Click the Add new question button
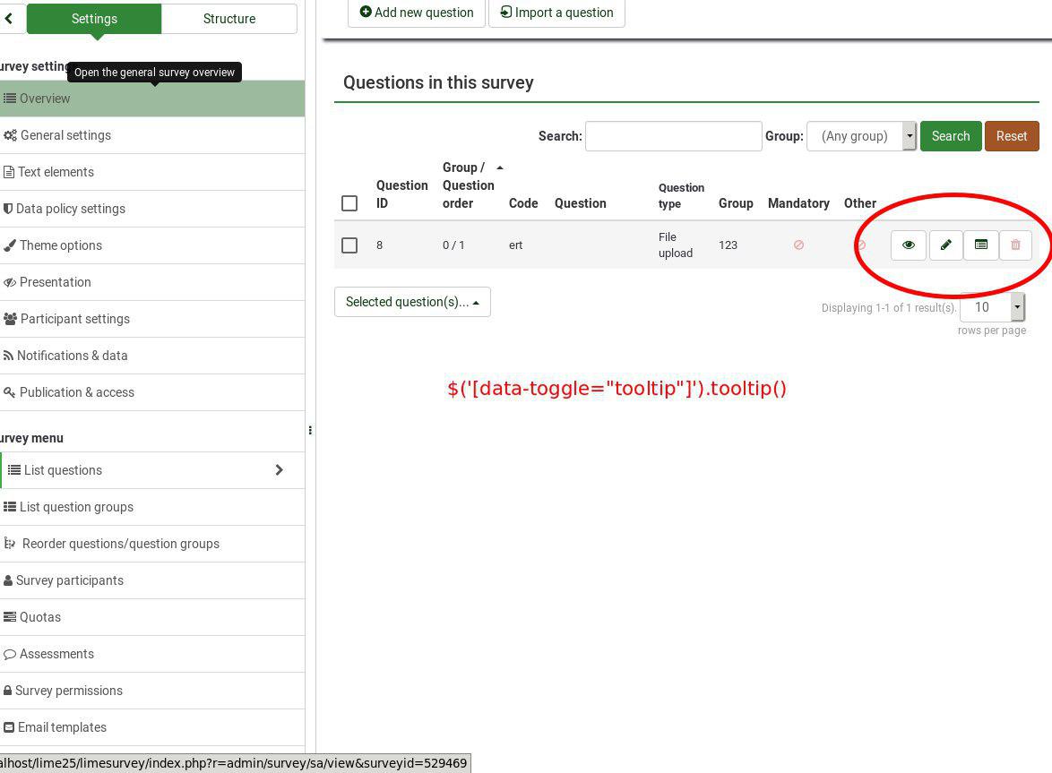 (417, 13)
